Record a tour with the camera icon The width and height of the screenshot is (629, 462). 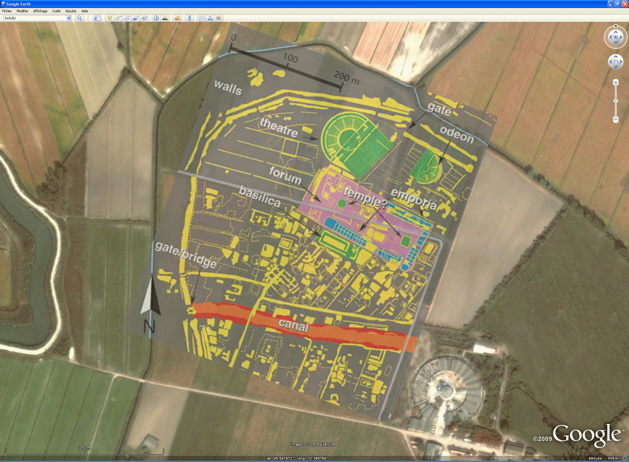click(x=144, y=18)
